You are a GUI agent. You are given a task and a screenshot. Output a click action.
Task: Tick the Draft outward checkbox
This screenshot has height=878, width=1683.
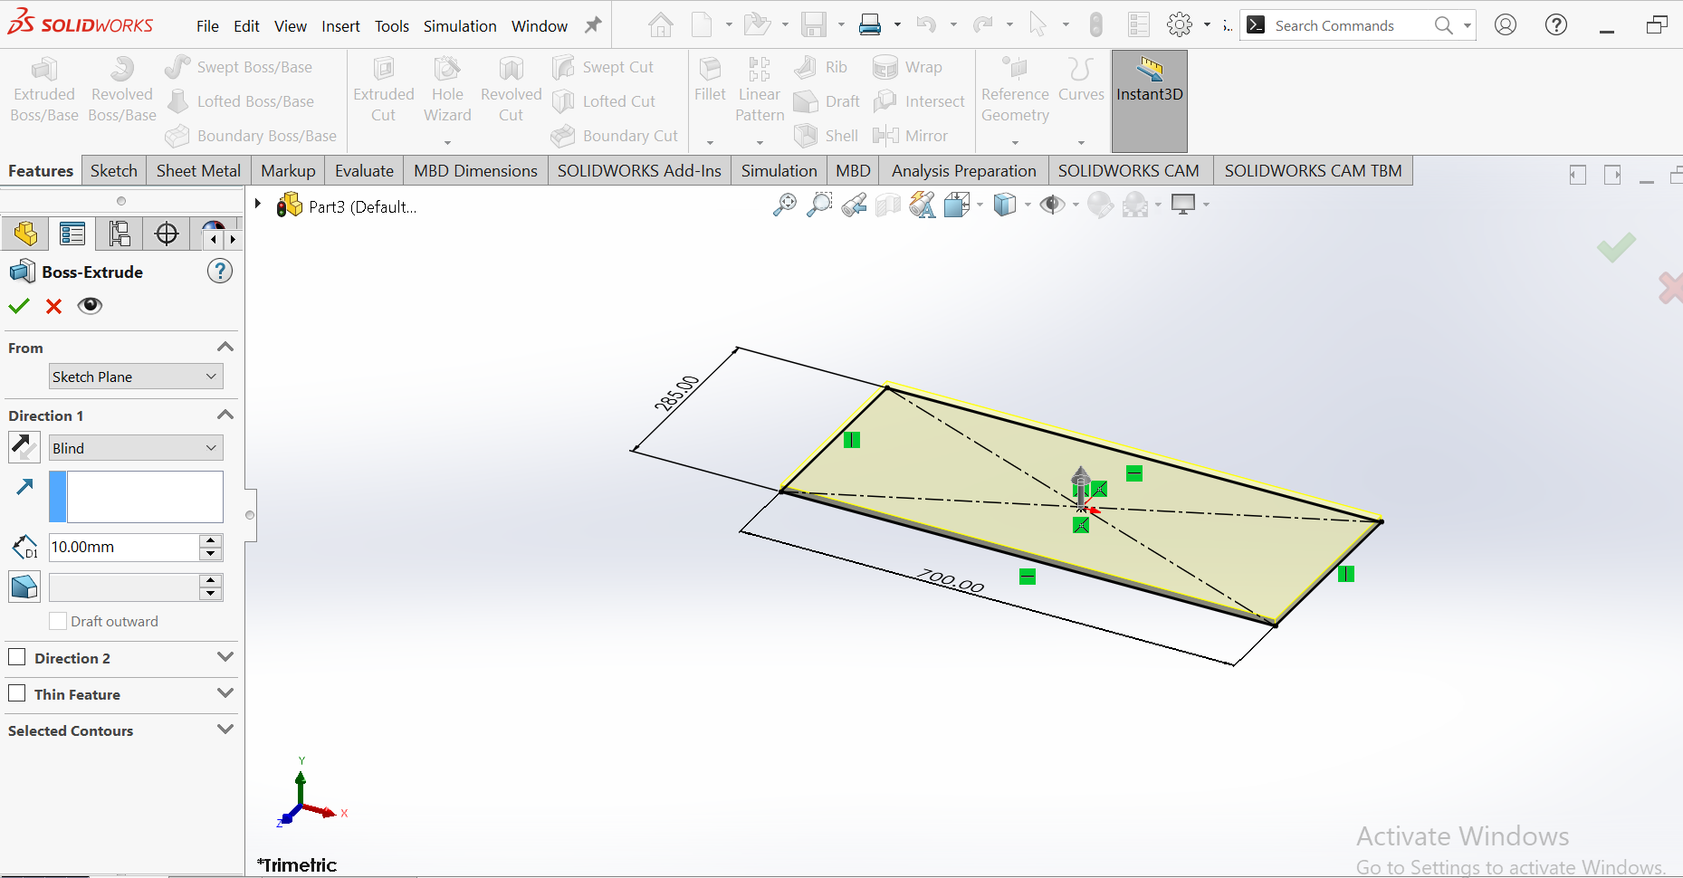coord(58,621)
